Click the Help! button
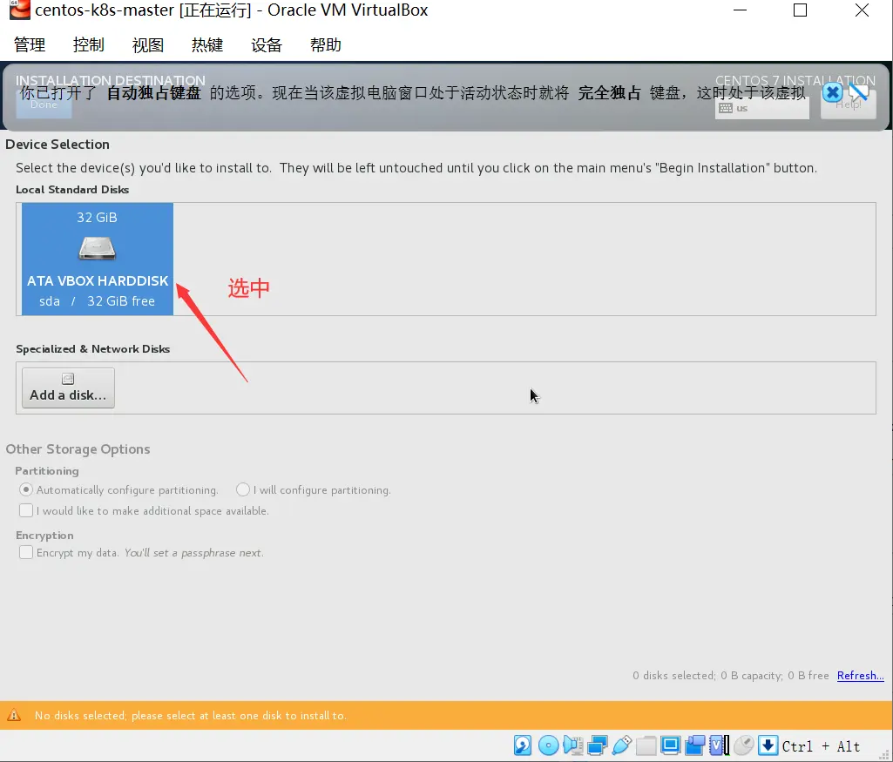This screenshot has height=762, width=893. tap(848, 105)
